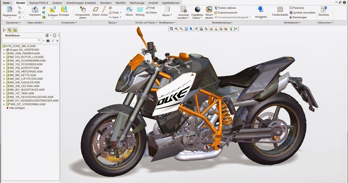The height and width of the screenshot is (183, 348).
Task: Toggle spin center display in graphics toolbar
Action: point(236,29)
